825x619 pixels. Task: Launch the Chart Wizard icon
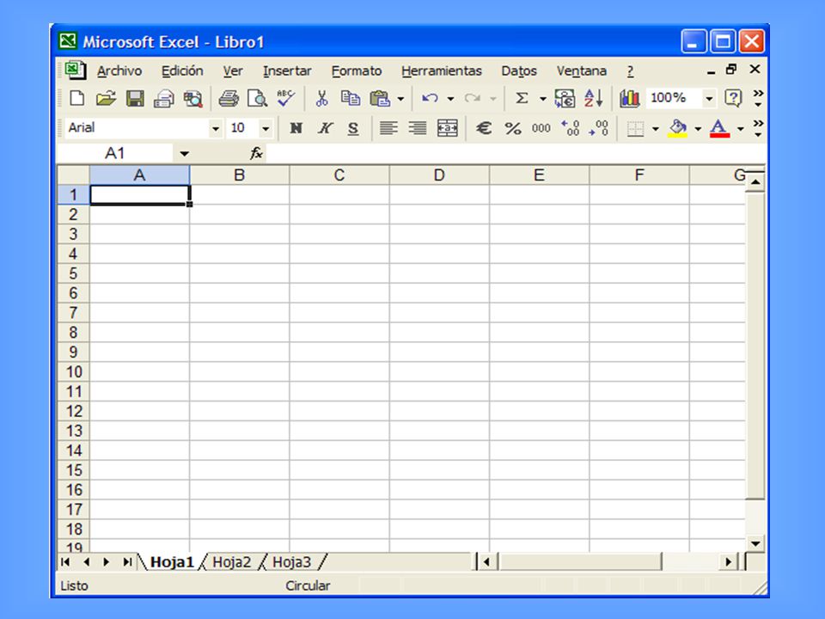tap(629, 98)
